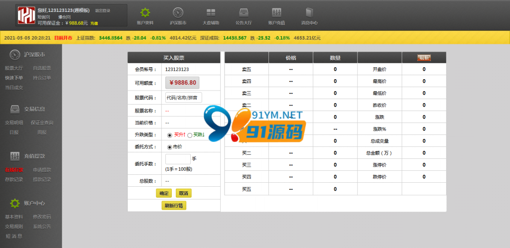Click the 涨停价 label
The image size is (510, 248).
(x=380, y=165)
